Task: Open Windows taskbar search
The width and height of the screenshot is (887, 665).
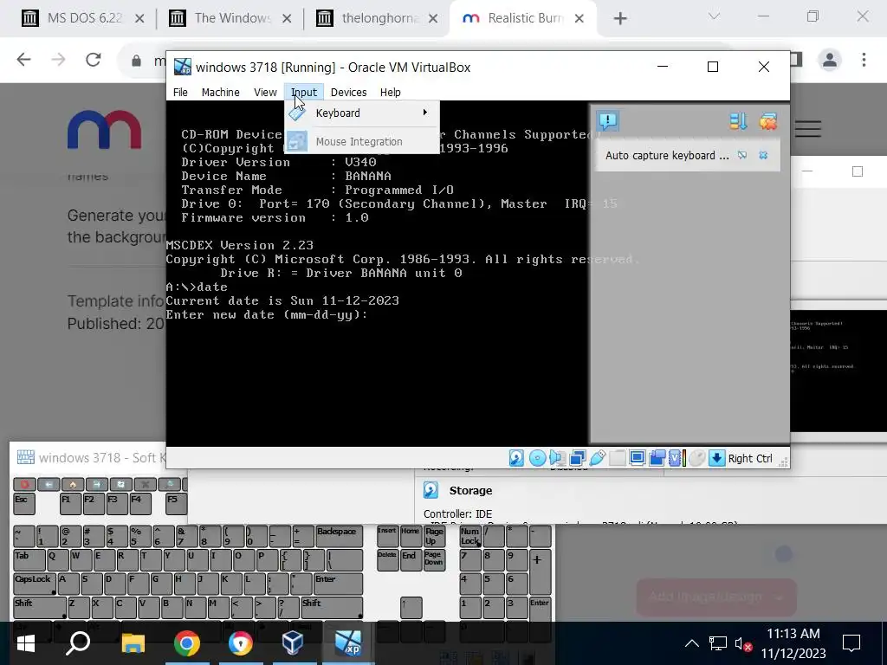Action: click(x=78, y=643)
